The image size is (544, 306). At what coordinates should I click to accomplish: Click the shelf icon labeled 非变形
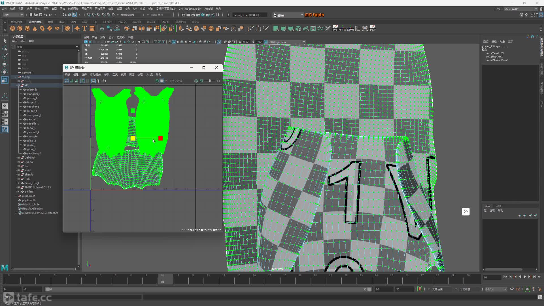point(373,28)
